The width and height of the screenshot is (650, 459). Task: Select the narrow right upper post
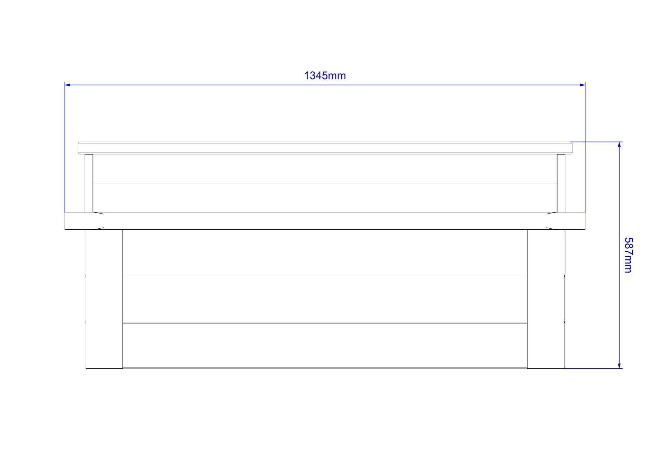pos(561,183)
